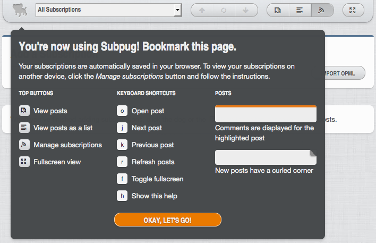This screenshot has width=376, height=243.
Task: Click the 'o' Open post key
Action: tap(122, 111)
